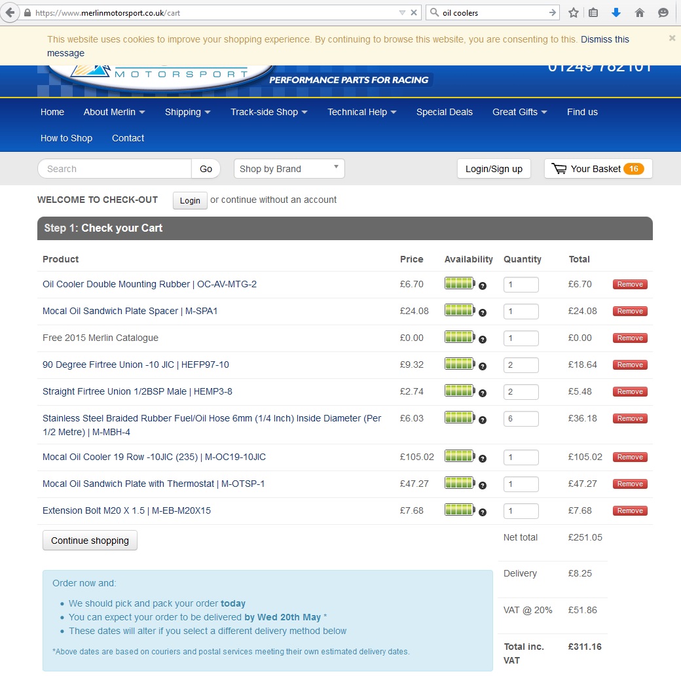Open Mocal Oil Sandwich Plate with Thermostat link
Screen dimensions: 681x676
pos(153,484)
